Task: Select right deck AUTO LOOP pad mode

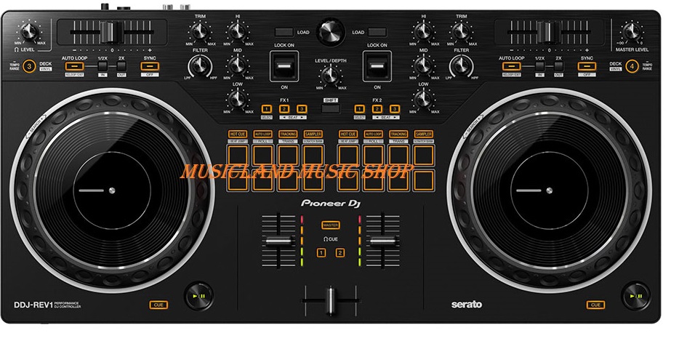Action: pyautogui.click(x=373, y=135)
